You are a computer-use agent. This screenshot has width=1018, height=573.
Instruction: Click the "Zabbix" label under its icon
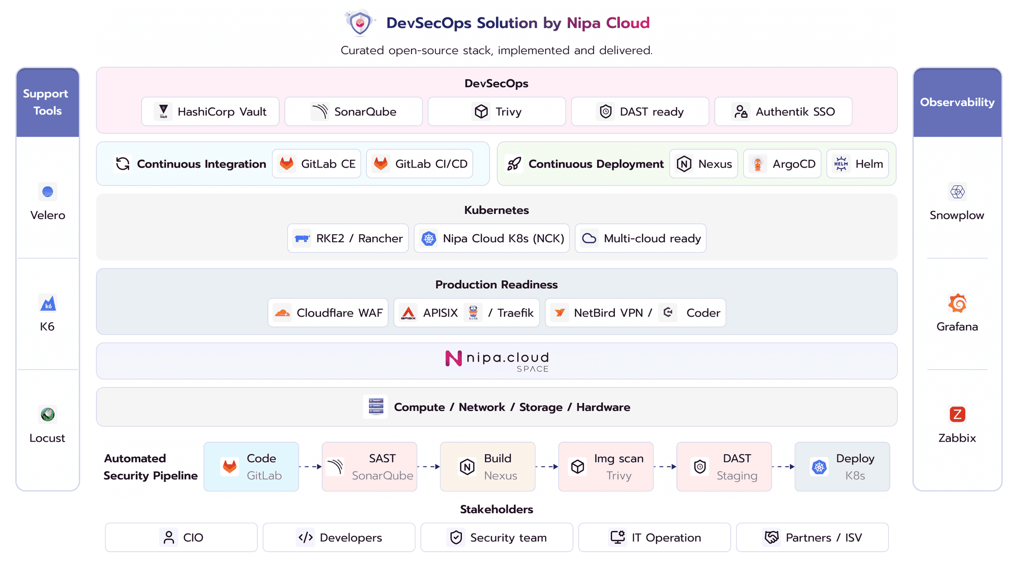point(957,438)
